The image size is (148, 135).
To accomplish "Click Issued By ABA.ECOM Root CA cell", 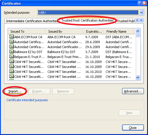I will (61, 37).
